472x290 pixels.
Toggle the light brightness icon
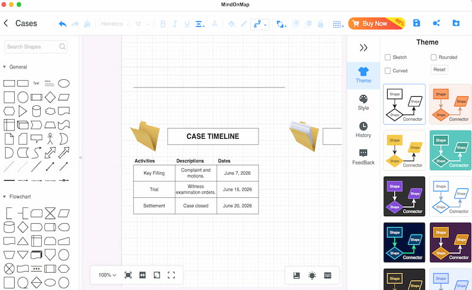click(x=312, y=275)
